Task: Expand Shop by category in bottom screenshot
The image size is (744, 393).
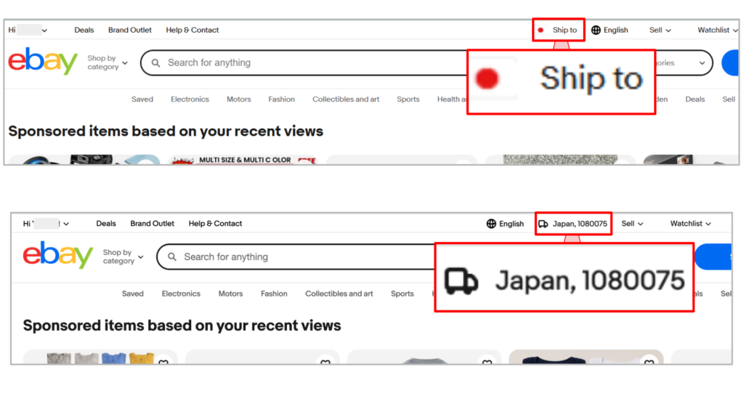Action: pos(123,256)
